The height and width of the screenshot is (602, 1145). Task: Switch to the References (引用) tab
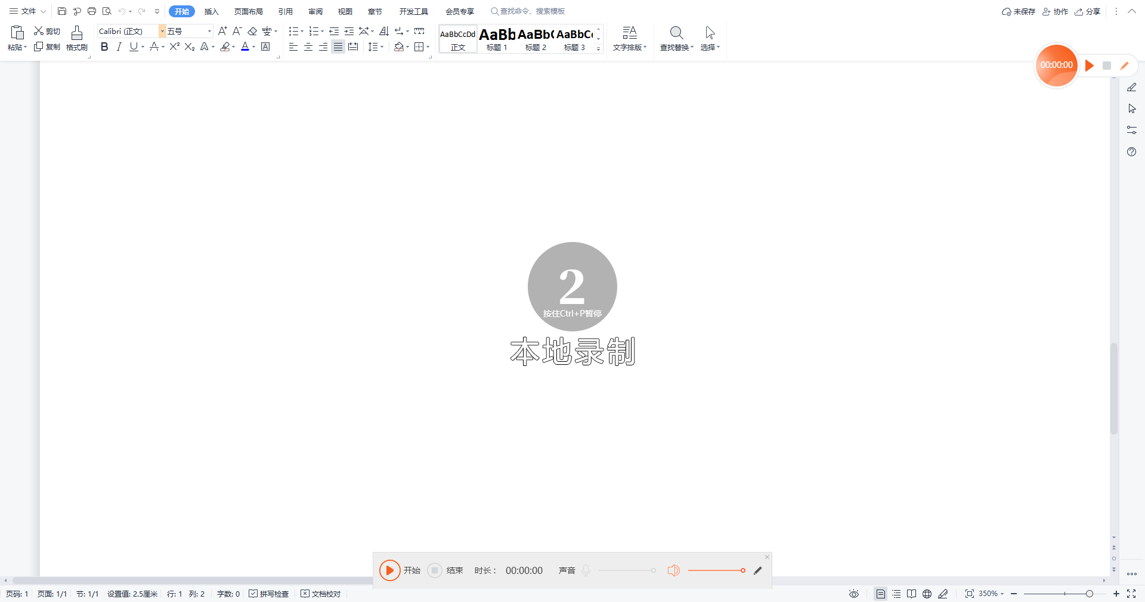coord(286,11)
